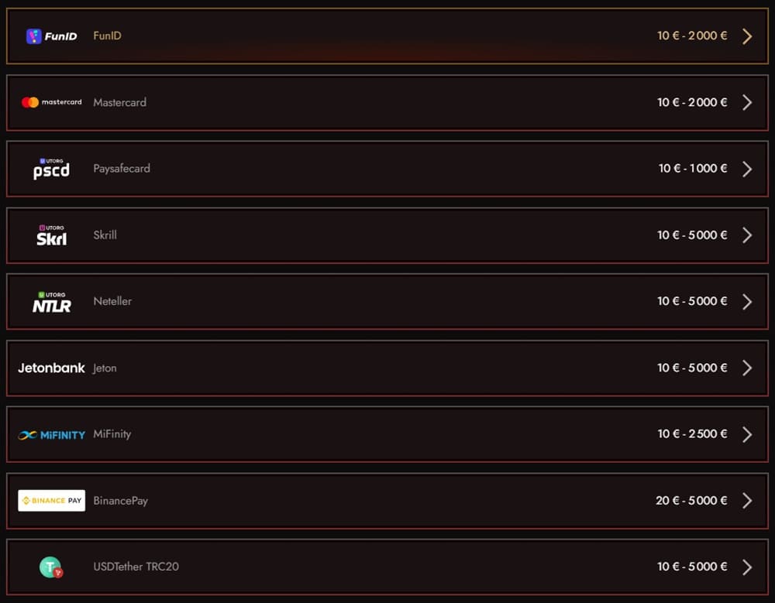Expand the FunID row chevron arrow

[747, 36]
